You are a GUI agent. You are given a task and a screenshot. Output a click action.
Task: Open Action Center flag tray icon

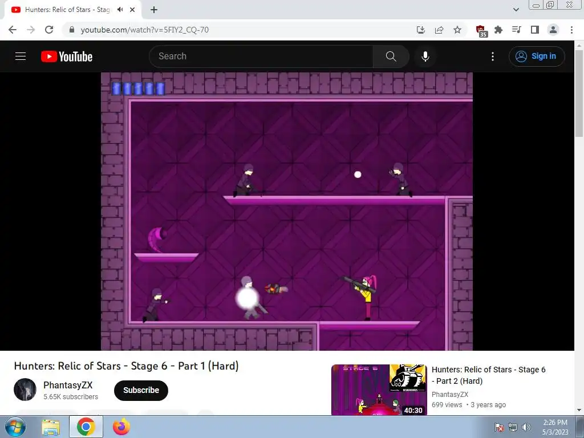(499, 427)
